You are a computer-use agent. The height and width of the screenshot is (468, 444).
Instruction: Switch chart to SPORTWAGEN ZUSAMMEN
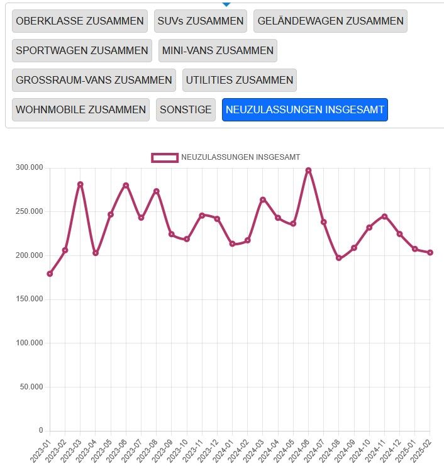click(82, 50)
